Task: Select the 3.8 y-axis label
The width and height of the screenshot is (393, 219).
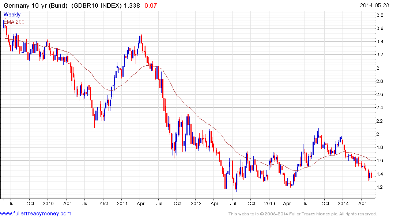Action: click(x=380, y=15)
